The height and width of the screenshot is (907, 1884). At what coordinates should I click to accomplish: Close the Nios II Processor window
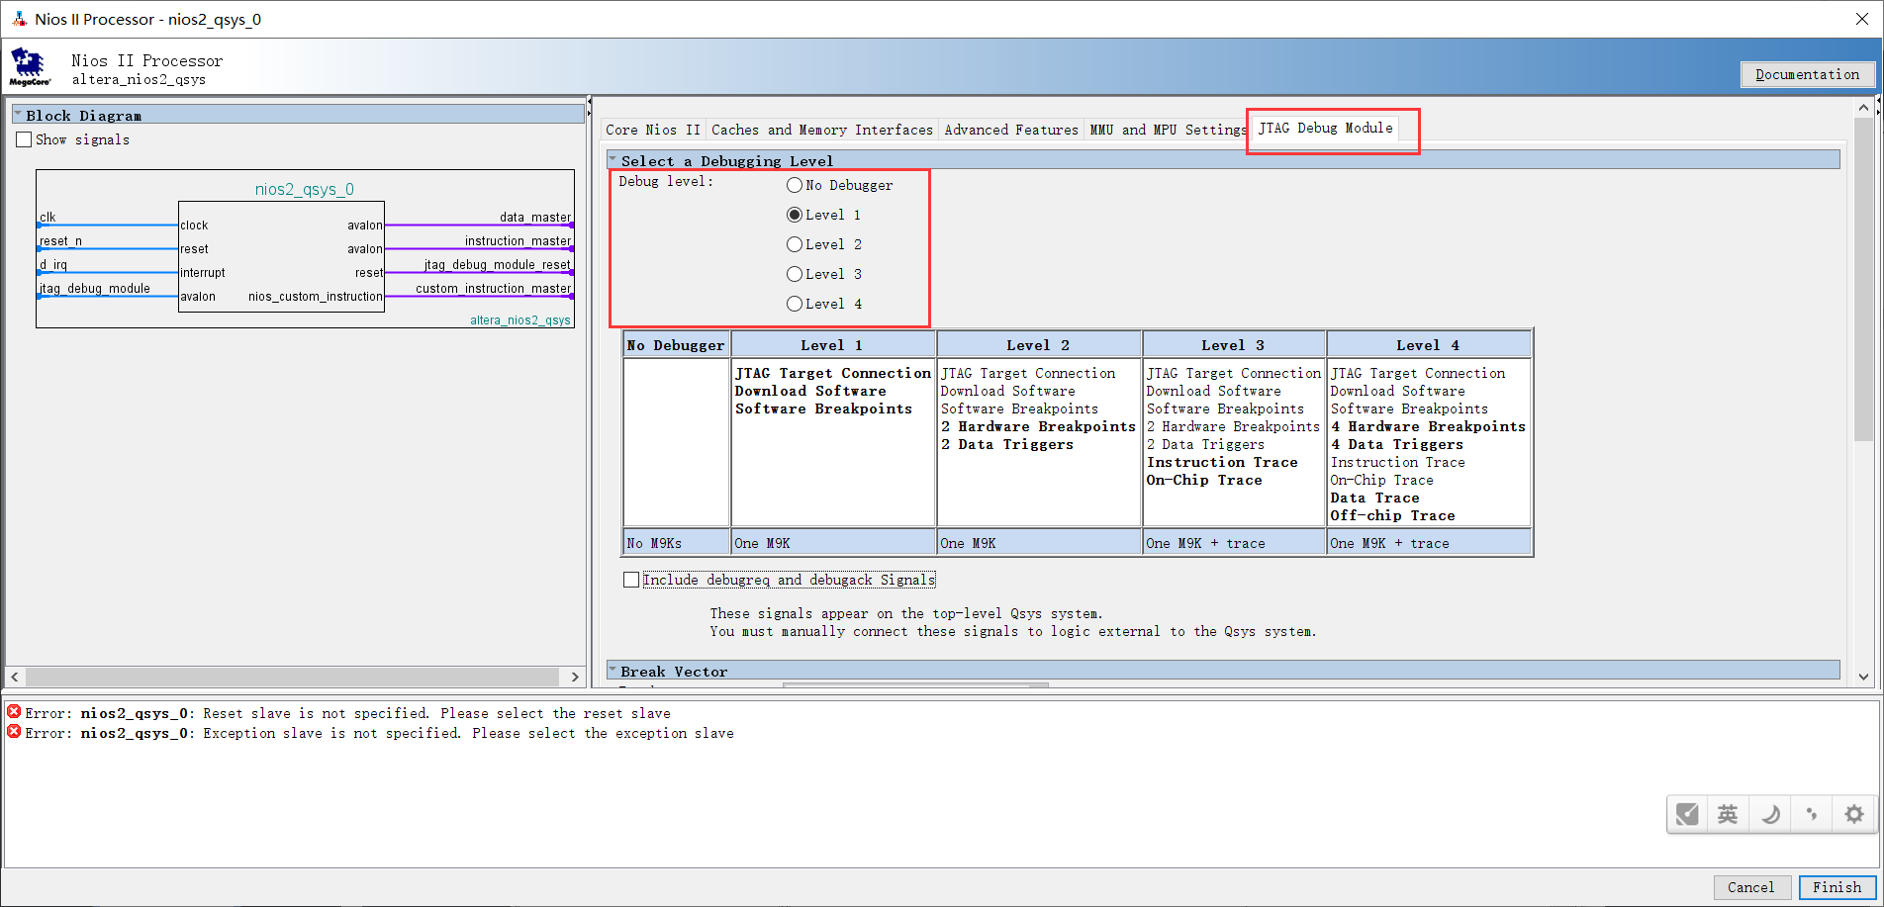(1860, 19)
